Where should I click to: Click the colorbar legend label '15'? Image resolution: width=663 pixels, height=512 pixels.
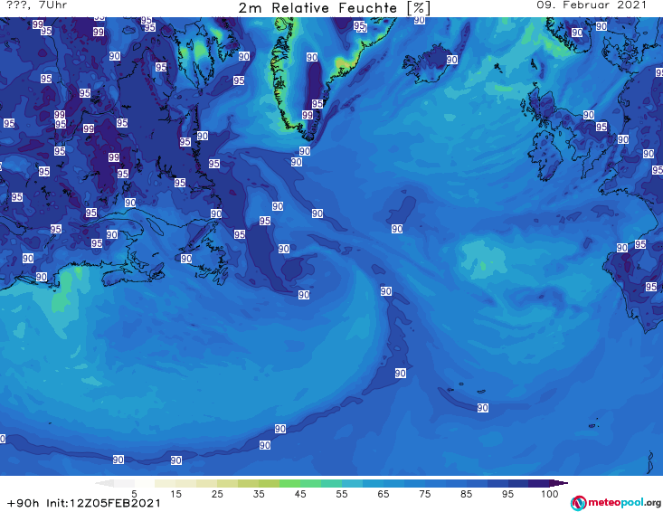pos(175,494)
